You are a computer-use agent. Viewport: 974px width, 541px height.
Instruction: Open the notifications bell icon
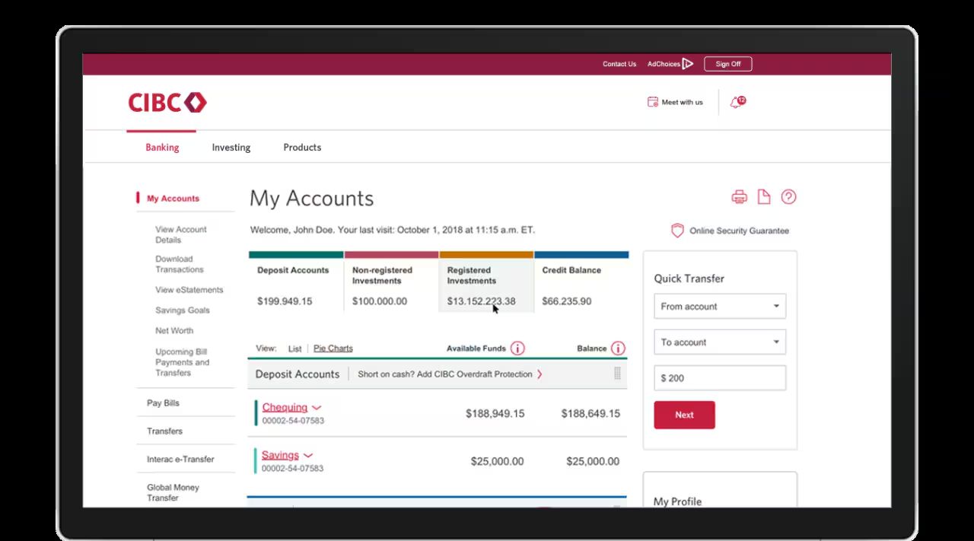[737, 102]
